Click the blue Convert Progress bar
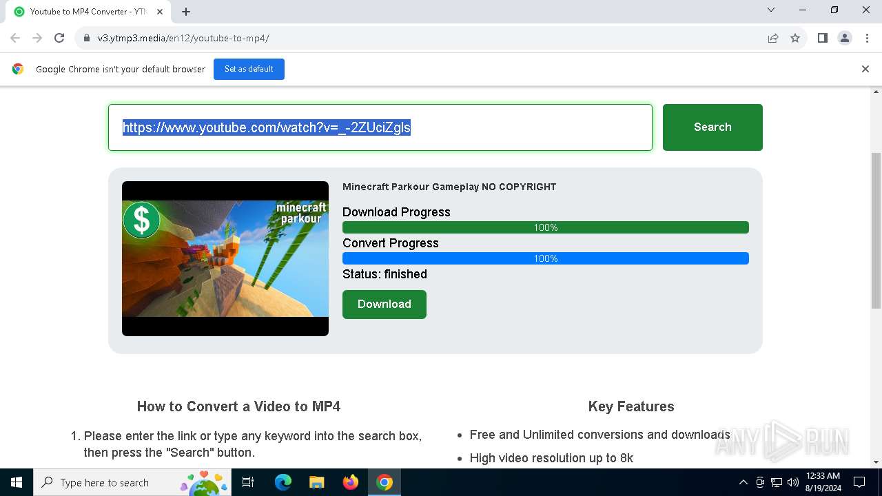882x496 pixels. pos(546,258)
